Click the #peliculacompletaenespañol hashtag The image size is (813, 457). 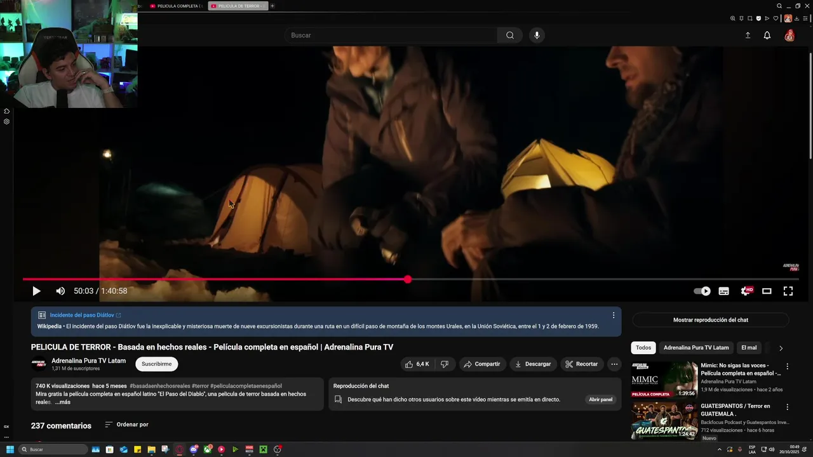(246, 386)
